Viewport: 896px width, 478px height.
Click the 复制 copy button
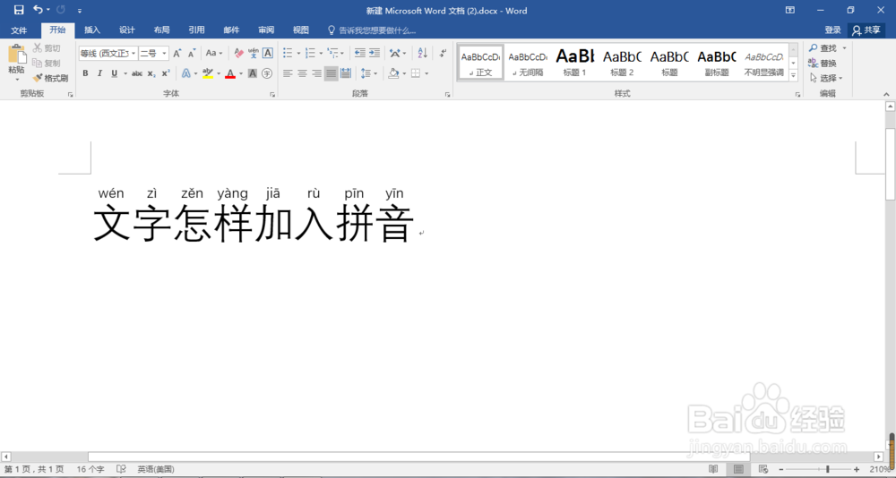click(x=47, y=64)
